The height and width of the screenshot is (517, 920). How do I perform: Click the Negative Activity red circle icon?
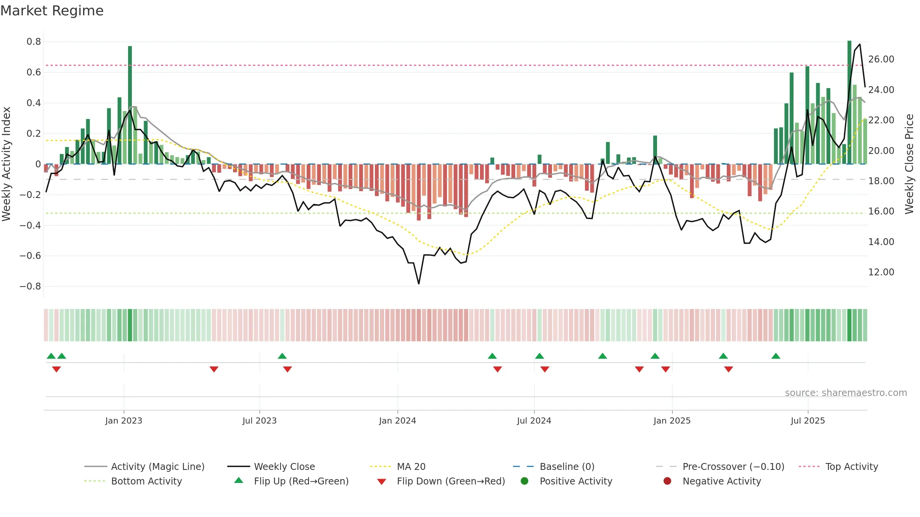pyautogui.click(x=667, y=481)
